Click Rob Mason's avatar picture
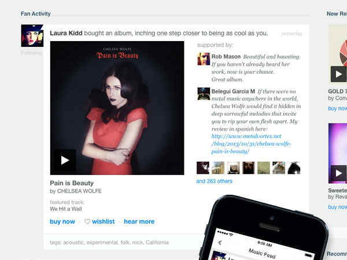This screenshot has width=347, height=260. (204, 59)
